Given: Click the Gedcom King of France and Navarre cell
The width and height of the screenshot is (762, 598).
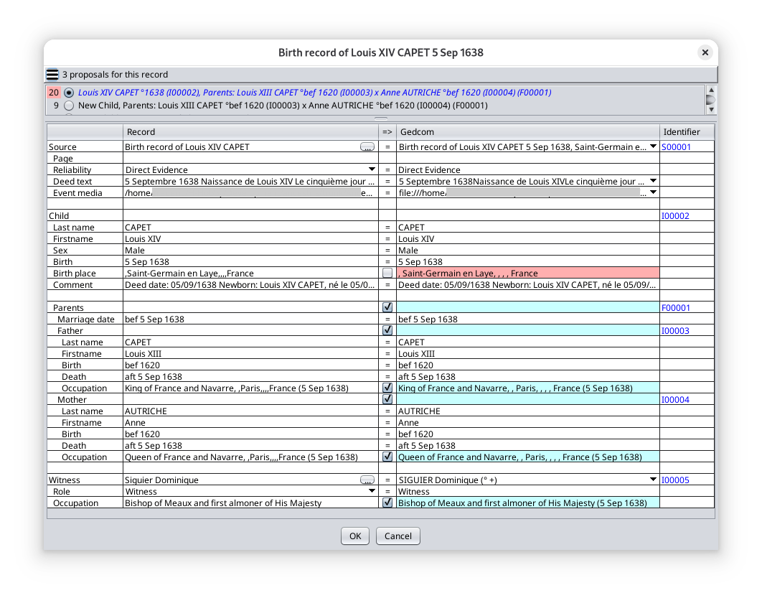Looking at the screenshot, I should point(528,388).
